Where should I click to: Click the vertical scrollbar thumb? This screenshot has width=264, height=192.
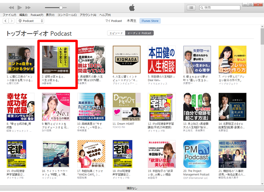coord(262,36)
